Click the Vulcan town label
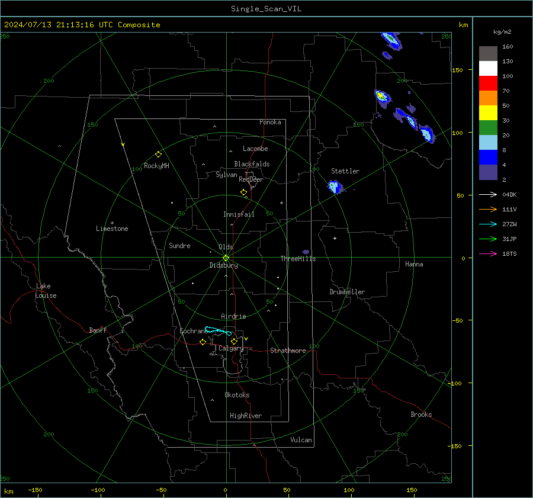This screenshot has width=533, height=498. pos(301,440)
